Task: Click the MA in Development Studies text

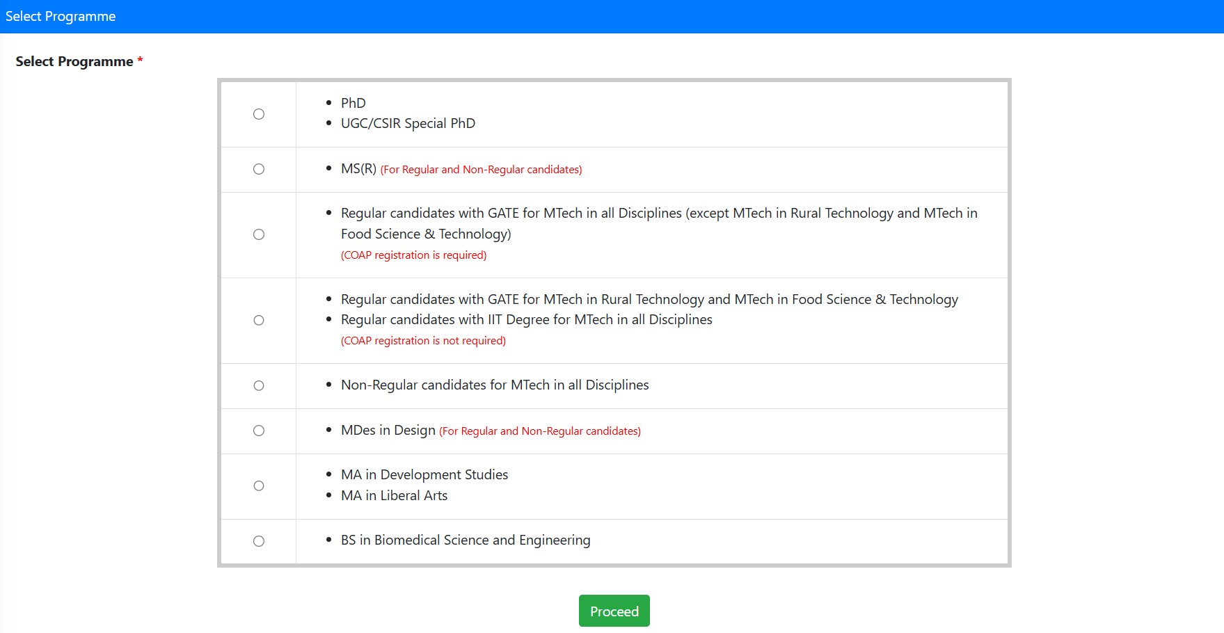Action: click(424, 475)
